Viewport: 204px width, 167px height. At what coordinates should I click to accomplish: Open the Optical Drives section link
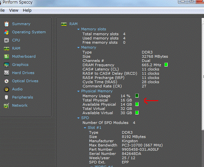pos(25,81)
